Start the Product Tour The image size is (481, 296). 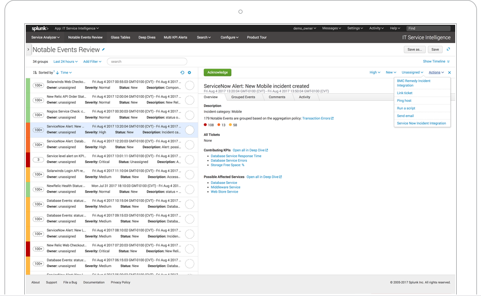click(257, 38)
